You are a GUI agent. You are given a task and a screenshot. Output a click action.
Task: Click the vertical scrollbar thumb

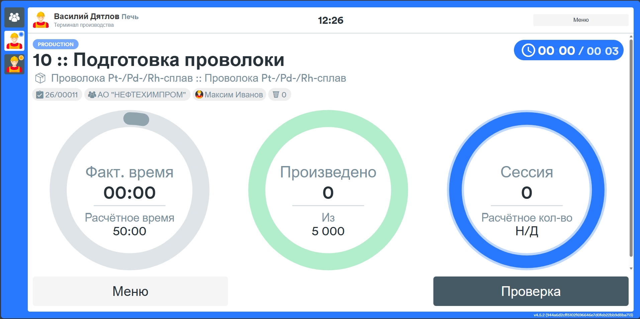[631, 148]
